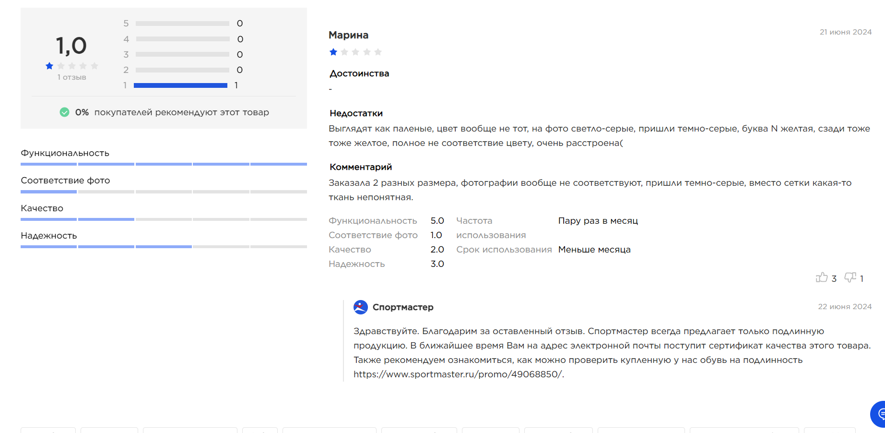Click the "1 отзыв" review count label
This screenshot has height=433, width=885.
click(72, 77)
